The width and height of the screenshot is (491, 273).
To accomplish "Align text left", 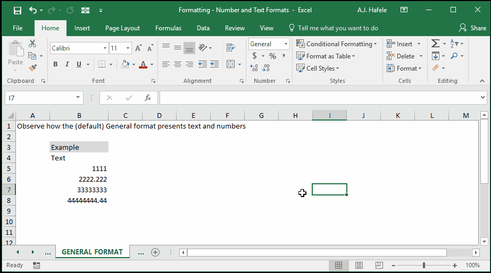I will coord(166,64).
